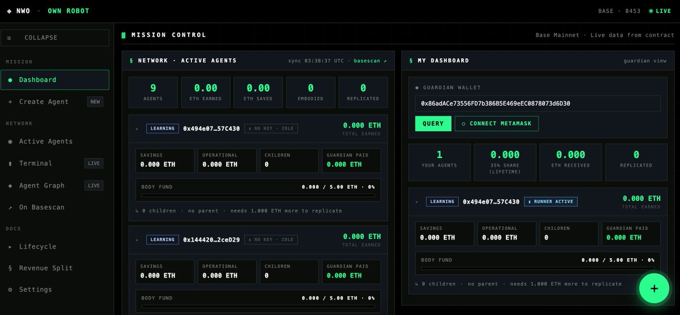This screenshot has height=315, width=680.
Task: Open the On Basescan sidebar link
Action: (x=55, y=207)
